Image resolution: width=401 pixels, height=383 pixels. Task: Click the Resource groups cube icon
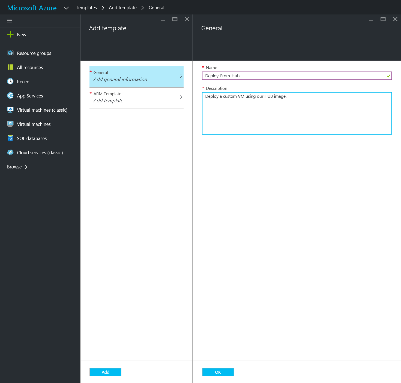coord(10,53)
